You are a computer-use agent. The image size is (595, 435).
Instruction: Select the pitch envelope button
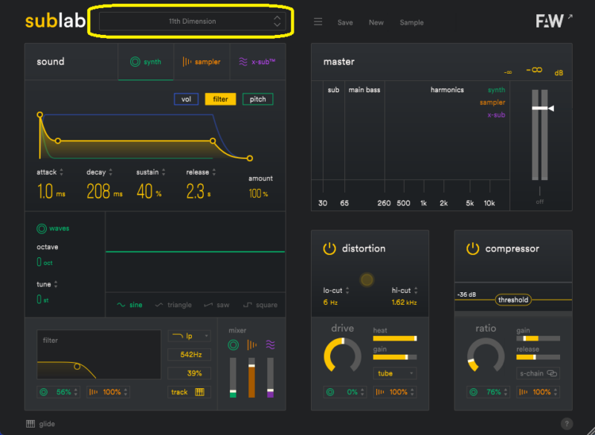257,99
